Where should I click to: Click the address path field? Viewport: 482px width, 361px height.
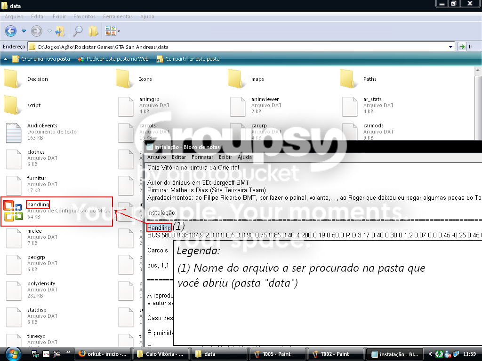point(241,47)
